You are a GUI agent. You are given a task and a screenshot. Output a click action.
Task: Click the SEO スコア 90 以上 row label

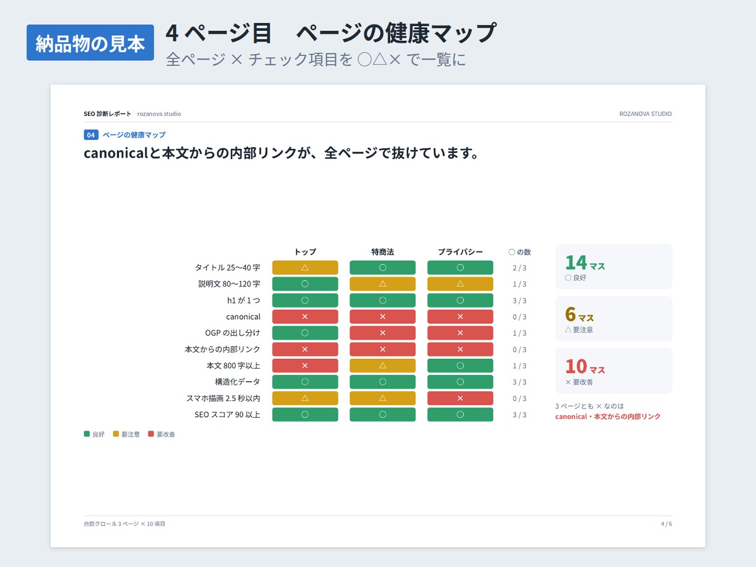pos(227,415)
